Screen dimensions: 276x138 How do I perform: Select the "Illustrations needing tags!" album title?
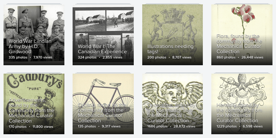(x=170, y=49)
